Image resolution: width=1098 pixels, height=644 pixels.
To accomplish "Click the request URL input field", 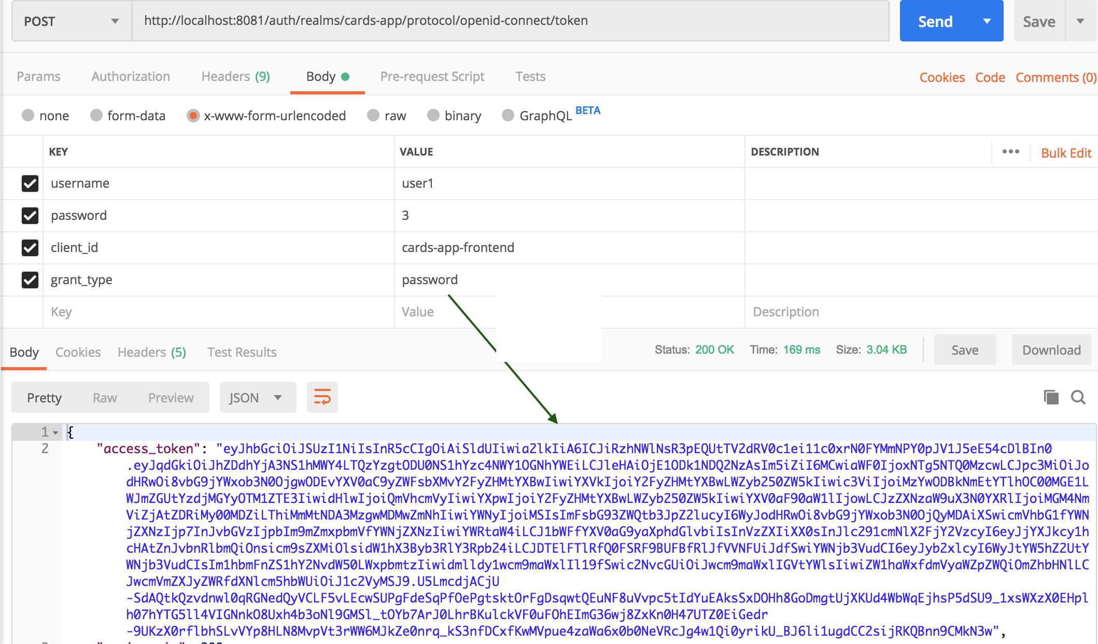I will tap(510, 21).
